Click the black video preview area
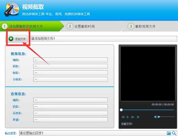 click(148, 73)
